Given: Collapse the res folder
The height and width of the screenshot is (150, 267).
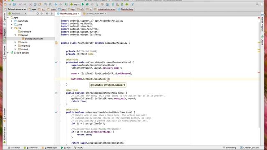Looking at the screenshot, I should (x=12, y=28).
